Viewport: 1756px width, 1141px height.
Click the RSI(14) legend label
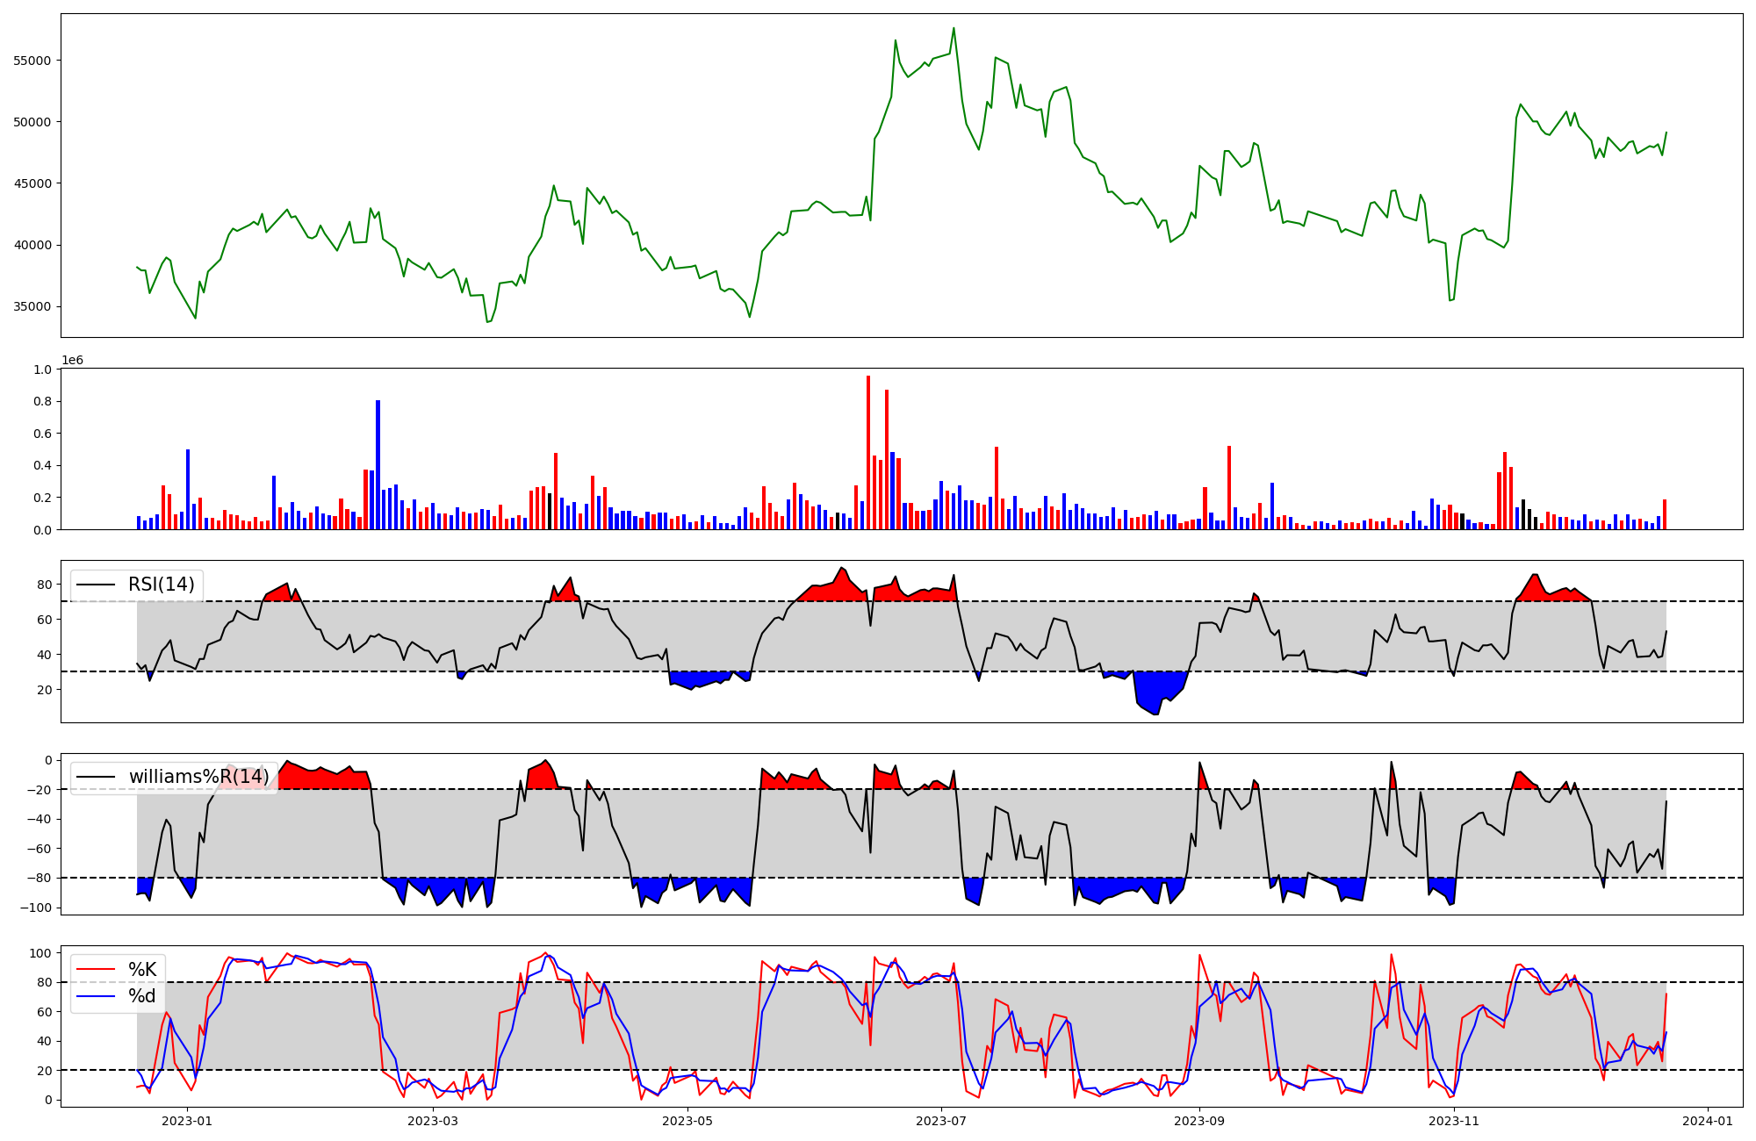coord(162,585)
